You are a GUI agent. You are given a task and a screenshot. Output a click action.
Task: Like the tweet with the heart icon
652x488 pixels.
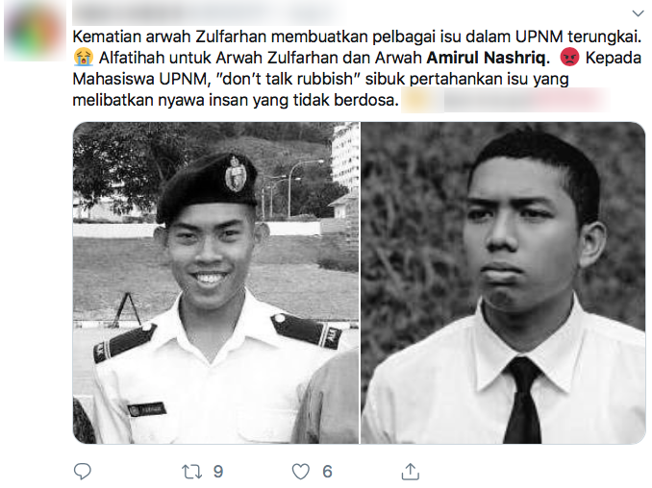[301, 472]
